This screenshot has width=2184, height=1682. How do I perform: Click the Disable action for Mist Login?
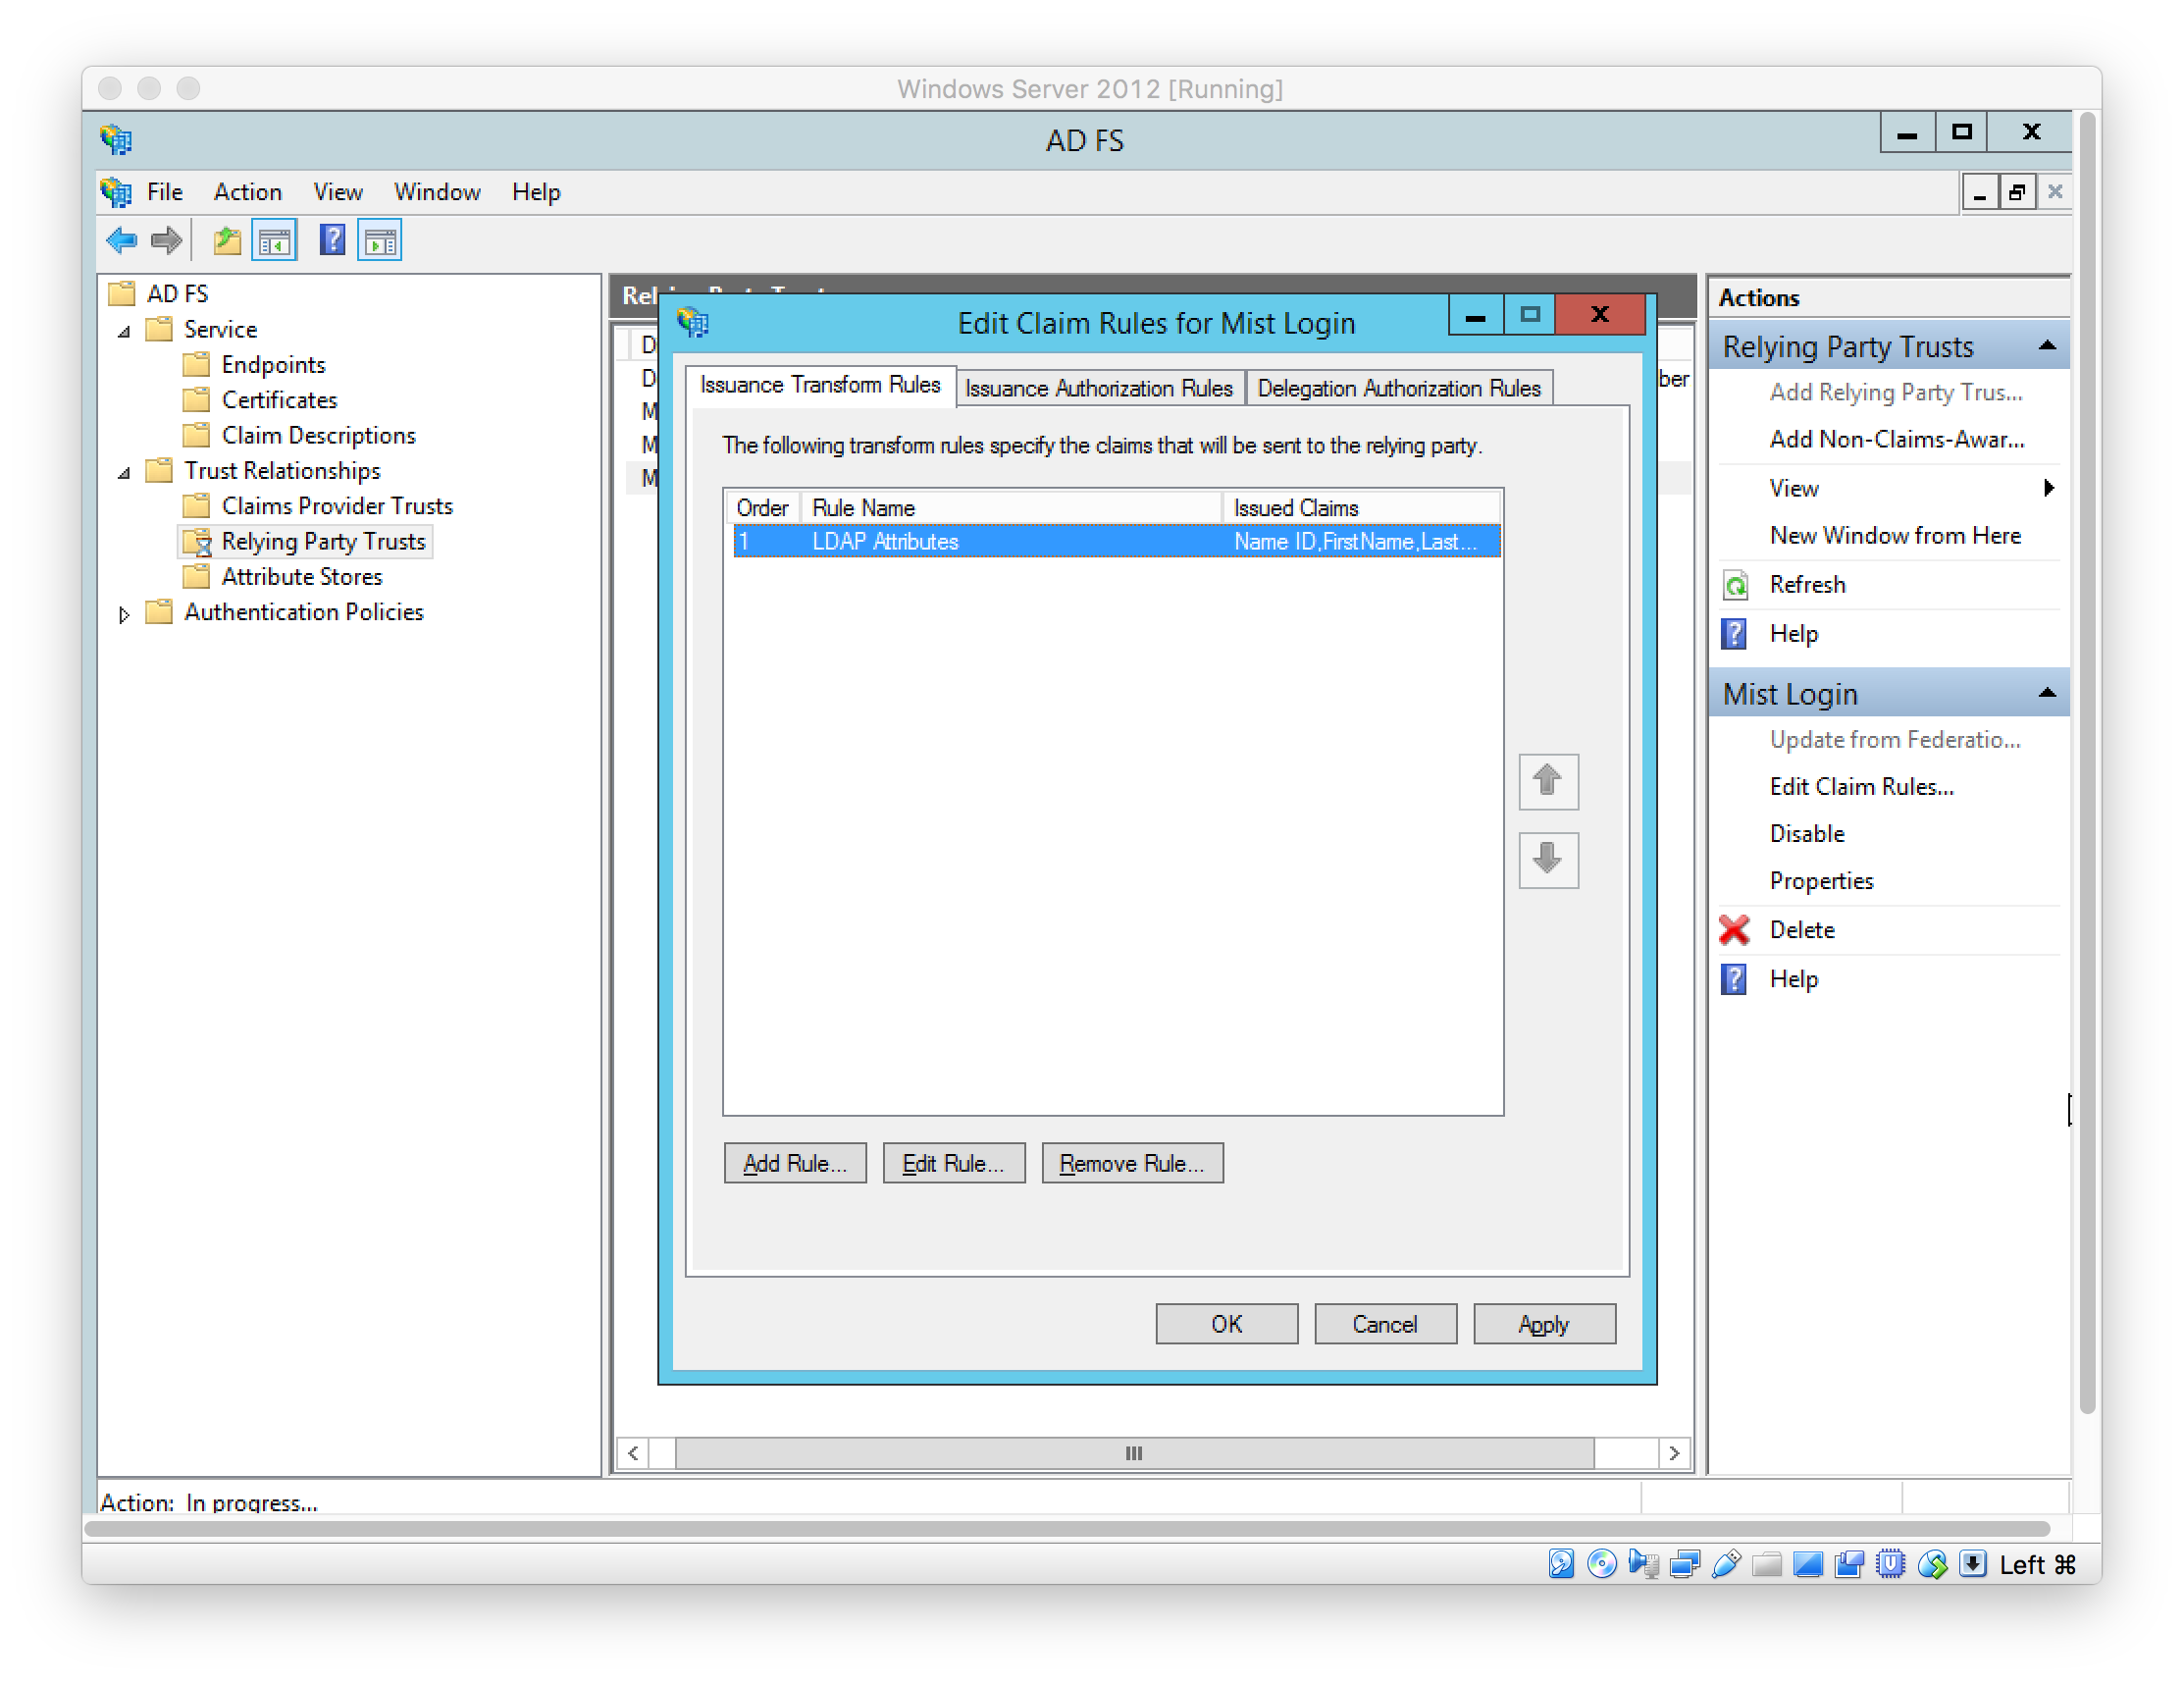(1807, 833)
